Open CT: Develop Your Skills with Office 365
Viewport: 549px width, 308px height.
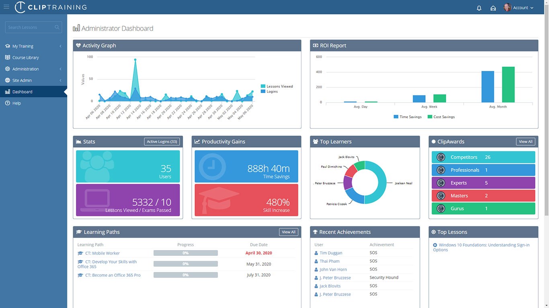(x=107, y=264)
